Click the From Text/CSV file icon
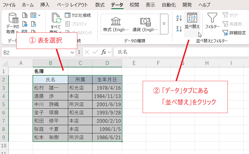249x154 pixels. (25, 15)
